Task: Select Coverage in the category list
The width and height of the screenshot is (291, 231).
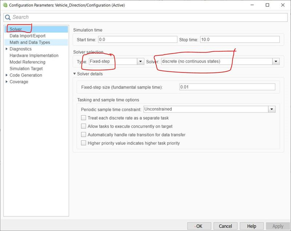Action: click(x=19, y=82)
